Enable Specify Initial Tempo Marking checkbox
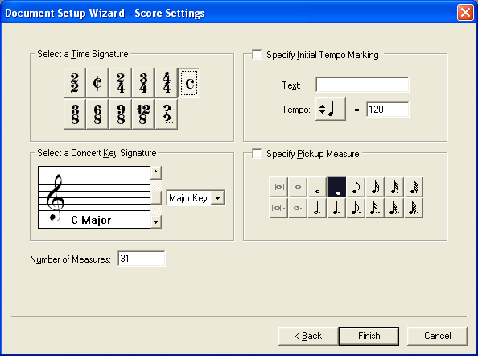Image resolution: width=478 pixels, height=356 pixels. pyautogui.click(x=257, y=55)
